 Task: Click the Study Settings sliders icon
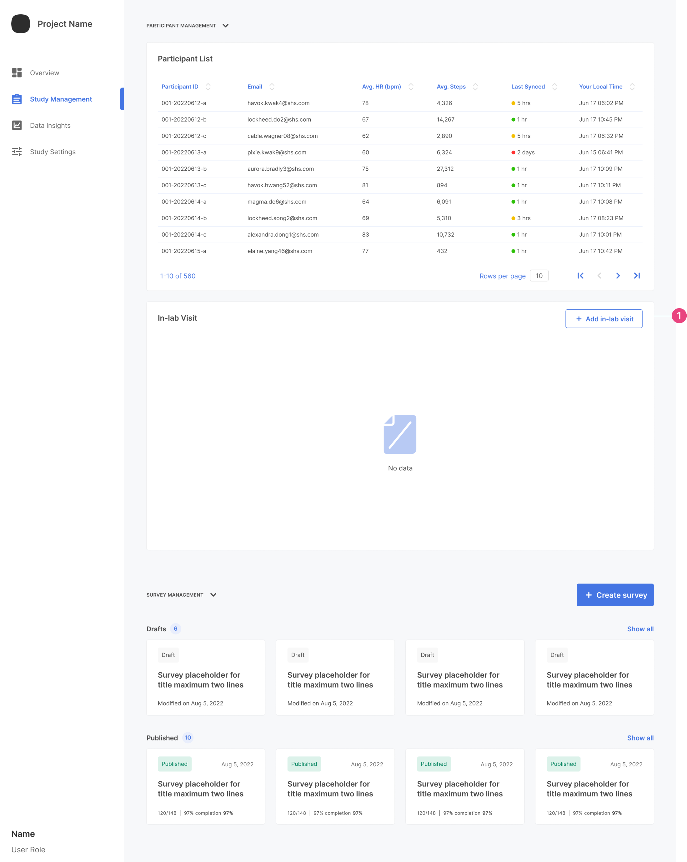pyautogui.click(x=17, y=152)
